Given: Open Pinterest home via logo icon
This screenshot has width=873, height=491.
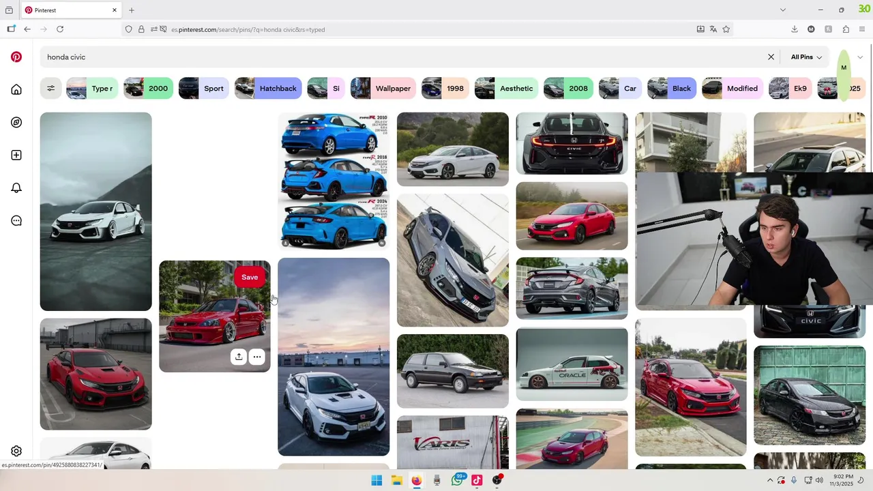Looking at the screenshot, I should [16, 57].
